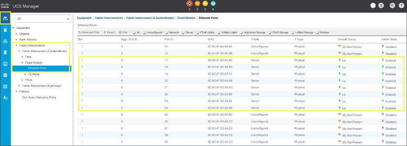Click the yellow minor faults icon

[x=205, y=4]
